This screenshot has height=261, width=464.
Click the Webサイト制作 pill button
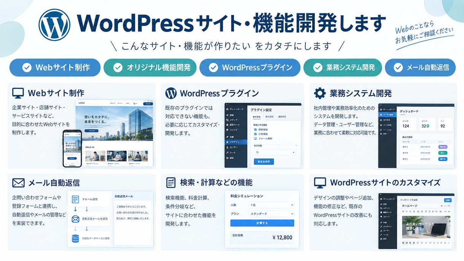(x=55, y=68)
